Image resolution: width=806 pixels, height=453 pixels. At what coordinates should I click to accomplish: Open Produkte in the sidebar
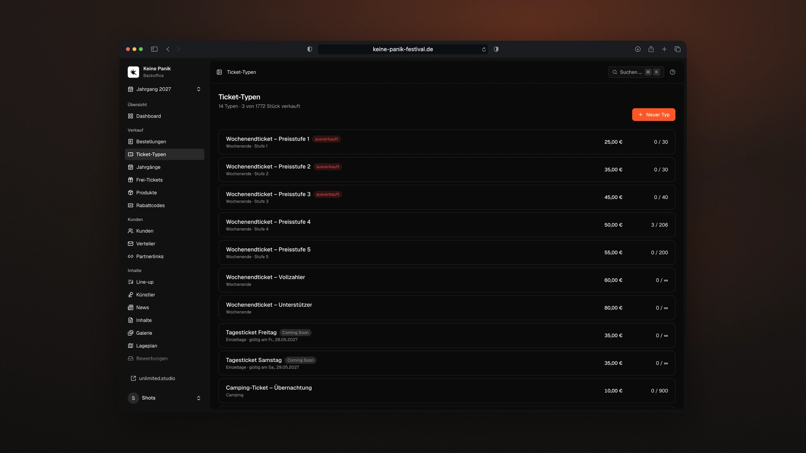point(165,193)
